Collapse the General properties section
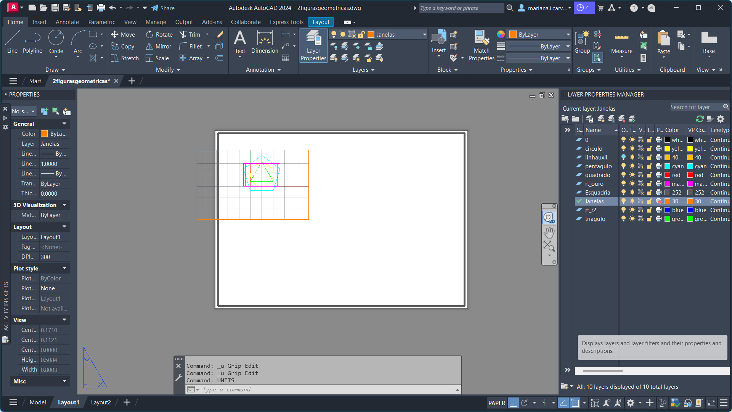The width and height of the screenshot is (732, 412). pyautogui.click(x=64, y=124)
